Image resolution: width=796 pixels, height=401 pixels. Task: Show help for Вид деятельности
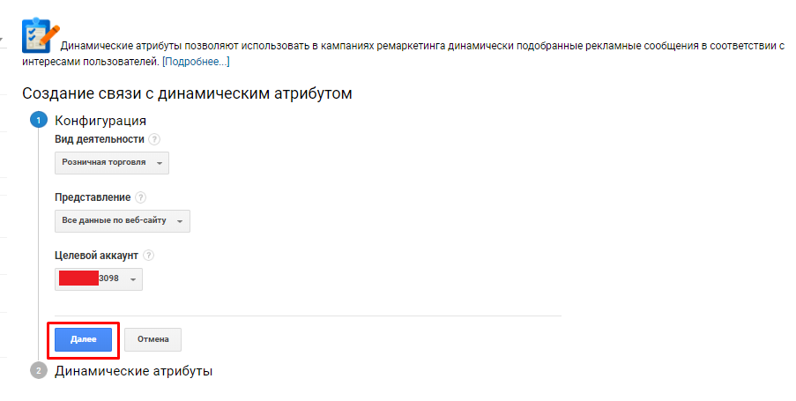click(x=154, y=139)
